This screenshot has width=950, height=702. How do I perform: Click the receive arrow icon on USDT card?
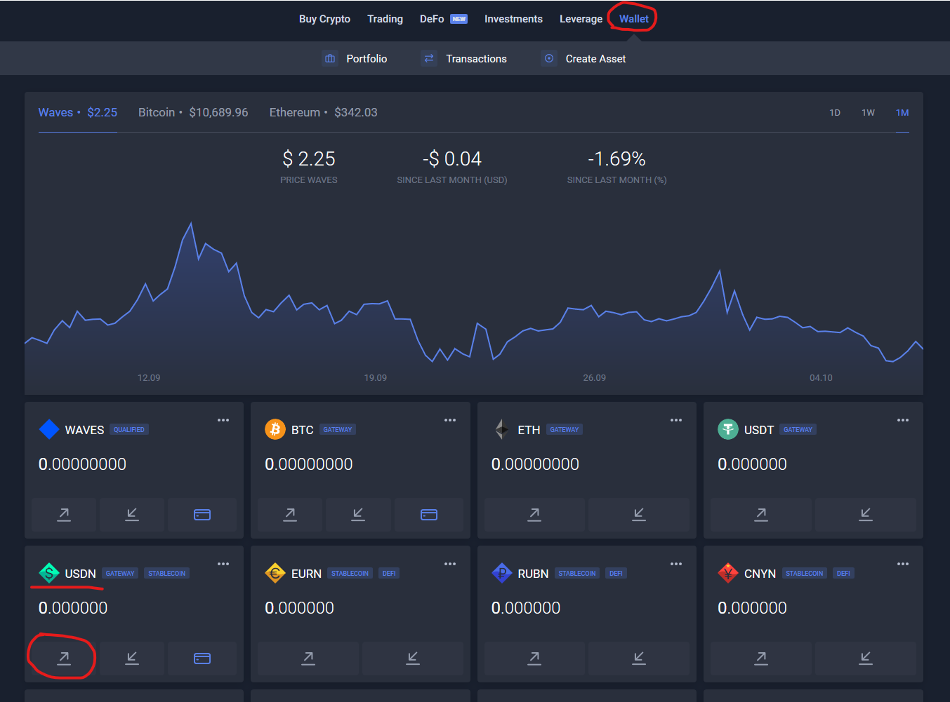click(x=865, y=515)
